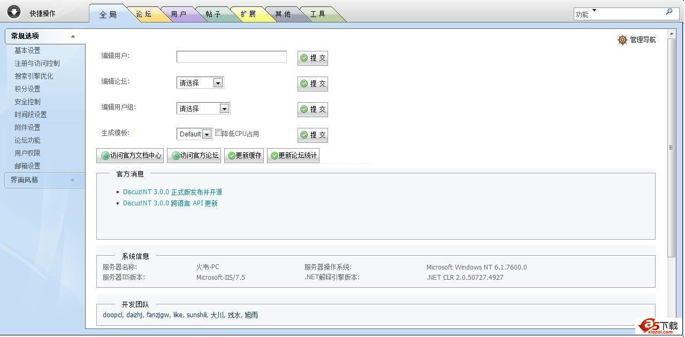Viewport: 685px width, 337px height.
Task: Click 提交 button beside 生成模板
Action: 313,135
